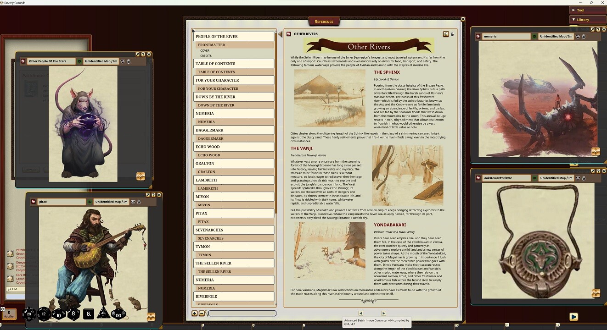
Task: Click the pop-out arrow icon on pitax window
Action: pyautogui.click(x=147, y=195)
